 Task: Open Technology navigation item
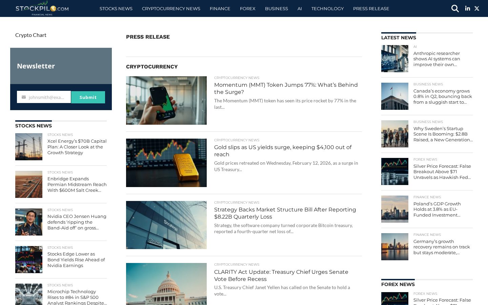[327, 8]
